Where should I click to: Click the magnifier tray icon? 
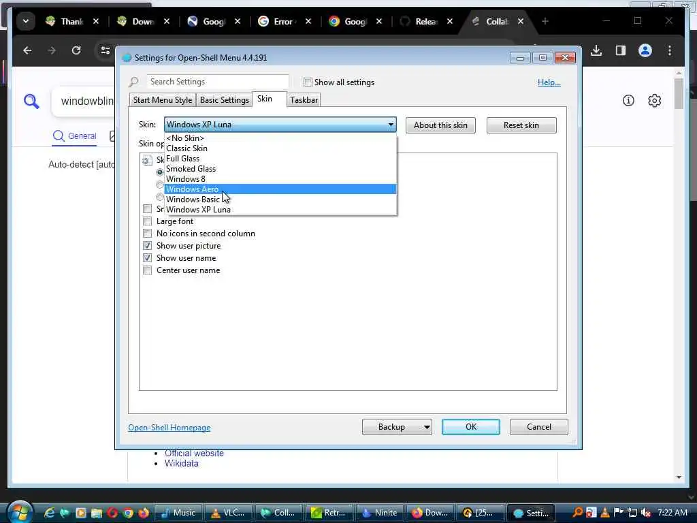[x=577, y=512]
